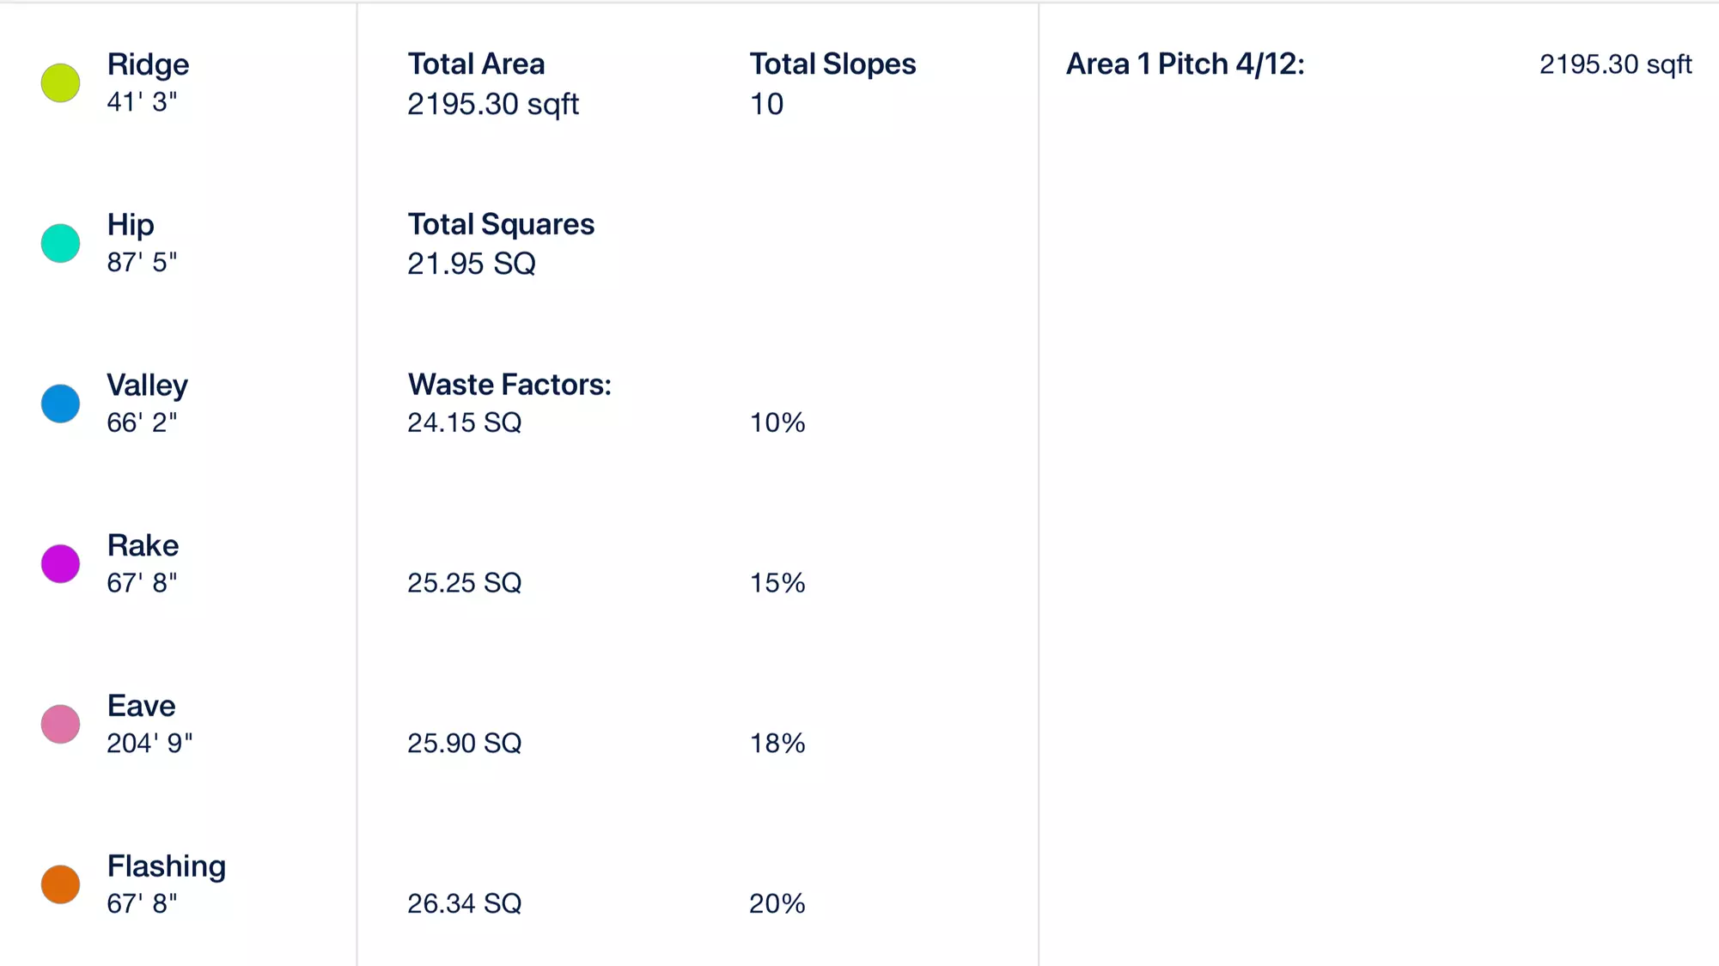Click the magenta Rake color dot
This screenshot has height=966, width=1719.
point(60,564)
